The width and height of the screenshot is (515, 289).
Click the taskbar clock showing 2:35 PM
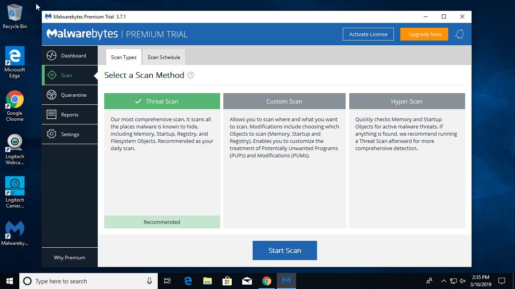tap(481, 281)
